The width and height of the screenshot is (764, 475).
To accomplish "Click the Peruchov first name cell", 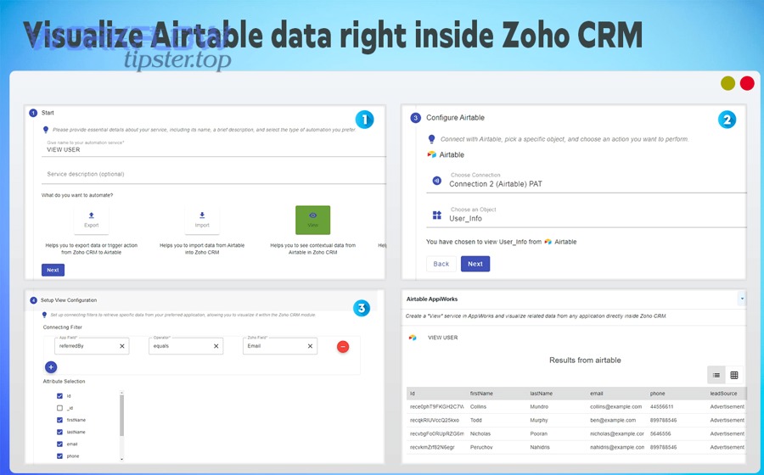I will tap(481, 447).
